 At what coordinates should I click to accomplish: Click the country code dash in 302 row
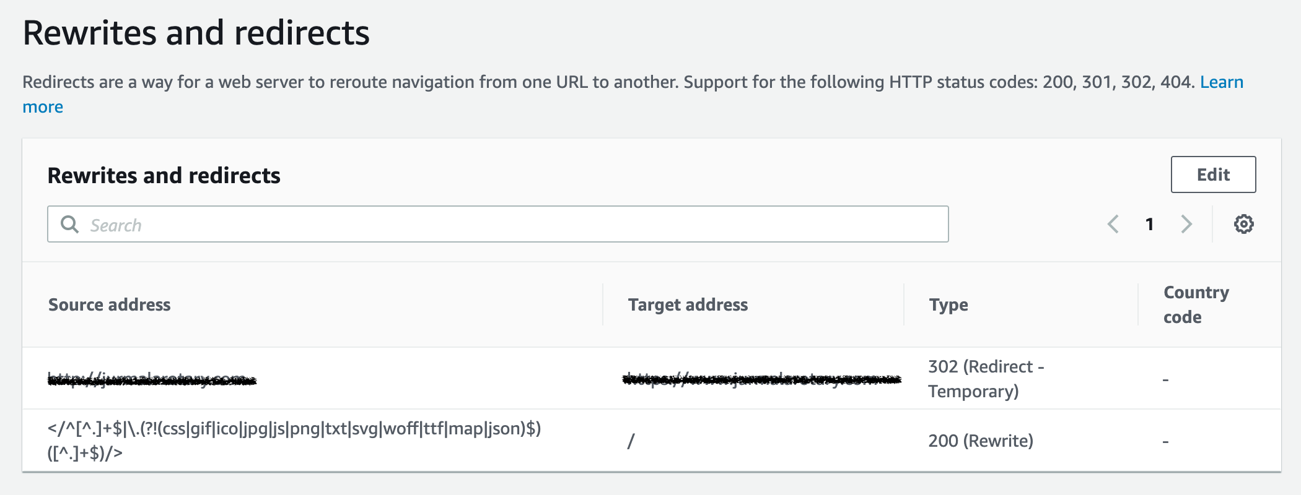click(1165, 380)
